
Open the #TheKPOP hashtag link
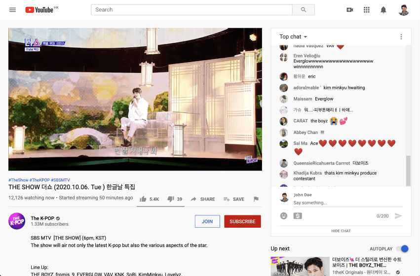pyautogui.click(x=39, y=180)
